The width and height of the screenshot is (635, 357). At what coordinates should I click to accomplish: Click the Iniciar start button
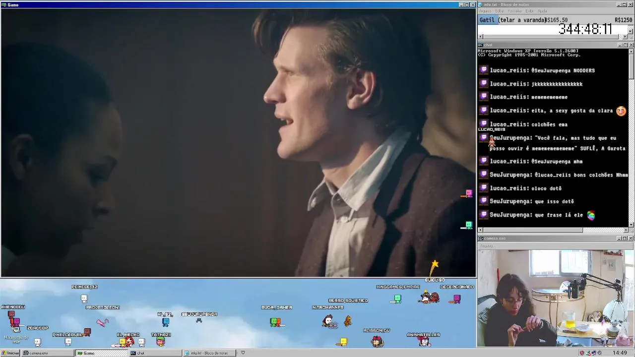[x=10, y=353]
